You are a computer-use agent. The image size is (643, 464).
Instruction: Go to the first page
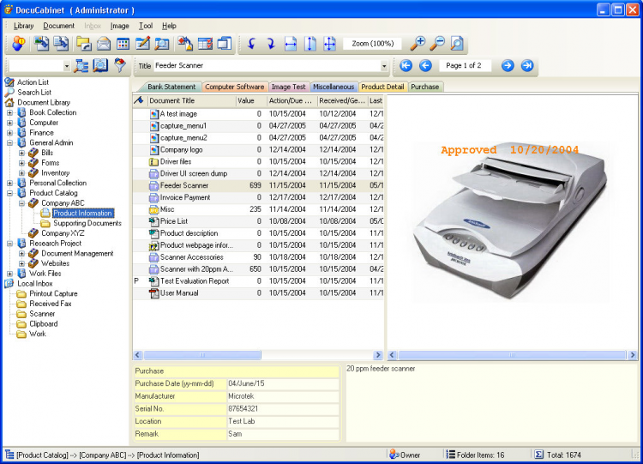[x=406, y=65]
